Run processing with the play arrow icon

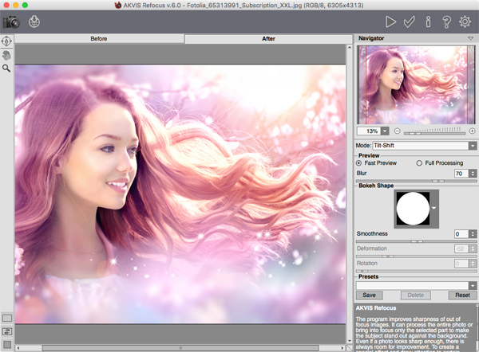391,22
